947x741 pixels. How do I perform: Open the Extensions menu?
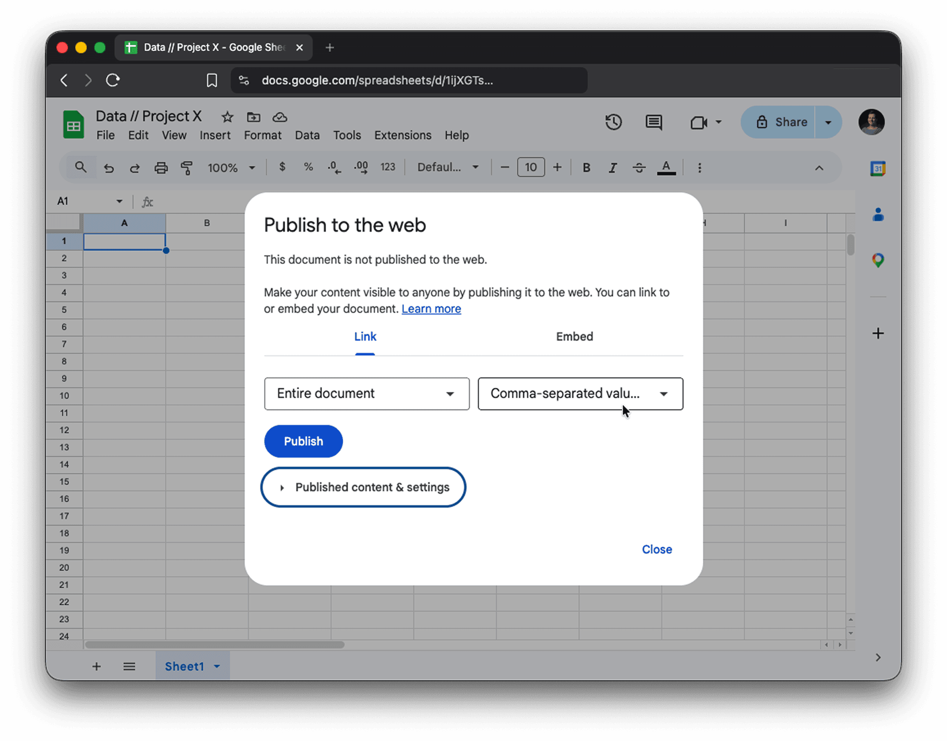click(402, 135)
